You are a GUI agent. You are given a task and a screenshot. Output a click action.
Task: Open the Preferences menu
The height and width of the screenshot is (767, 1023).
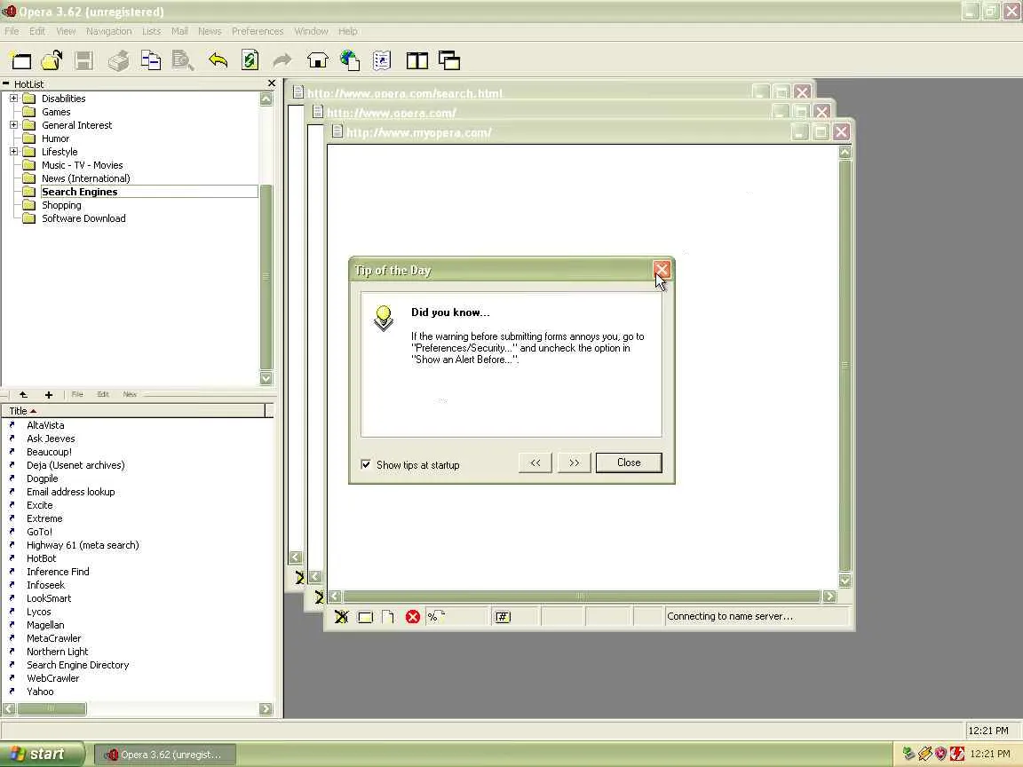point(258,31)
